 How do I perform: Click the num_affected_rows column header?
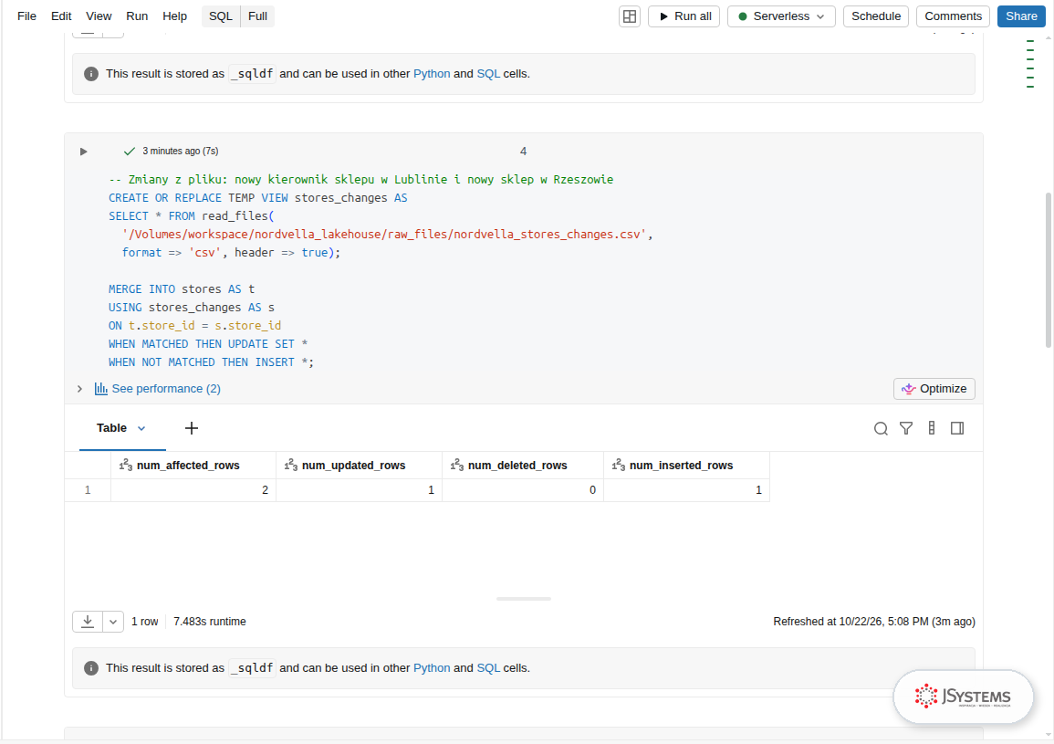(193, 466)
